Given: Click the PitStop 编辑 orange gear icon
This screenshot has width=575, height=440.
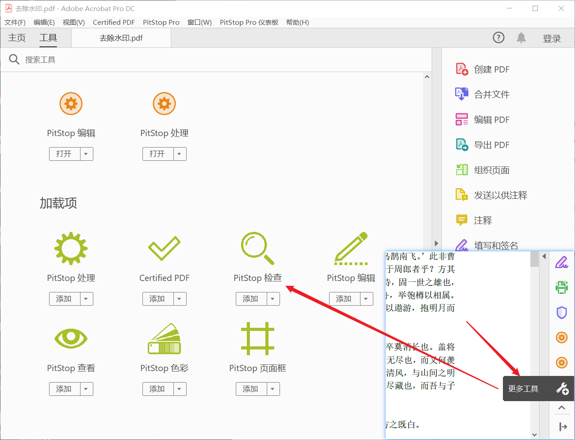Looking at the screenshot, I should (71, 104).
